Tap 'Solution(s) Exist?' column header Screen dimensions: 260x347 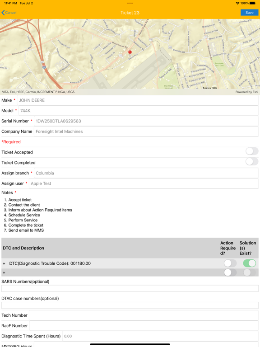point(248,248)
